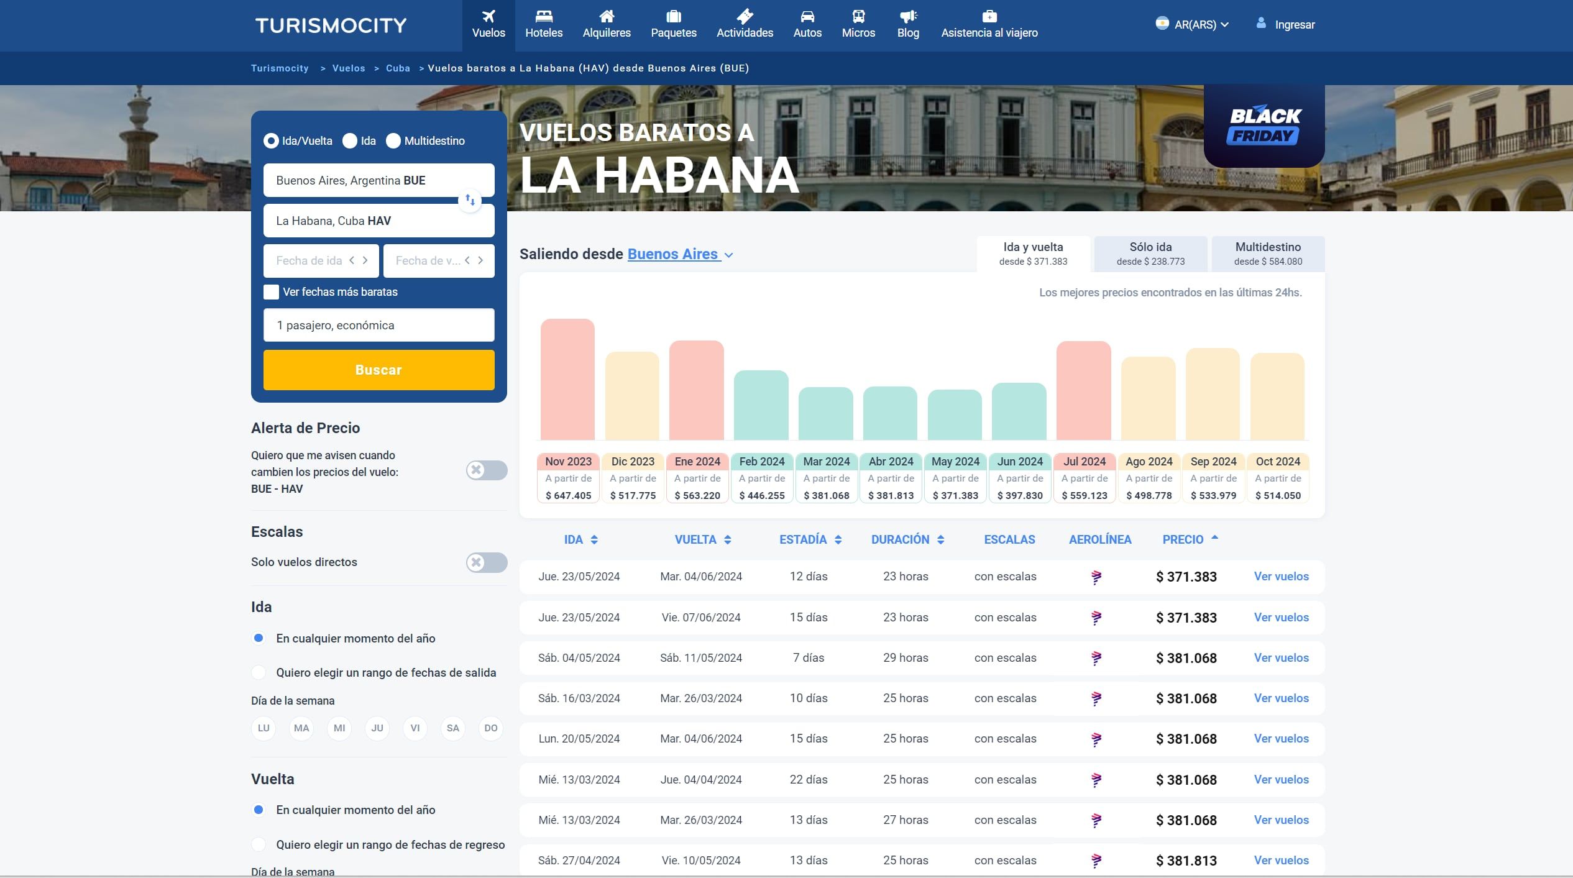Switch to the Multidestino price tab
1573x878 pixels.
point(1268,254)
